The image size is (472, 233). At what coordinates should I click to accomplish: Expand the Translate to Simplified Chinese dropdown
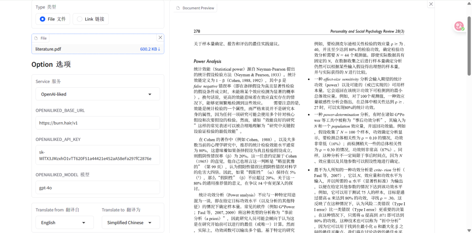[131, 223]
